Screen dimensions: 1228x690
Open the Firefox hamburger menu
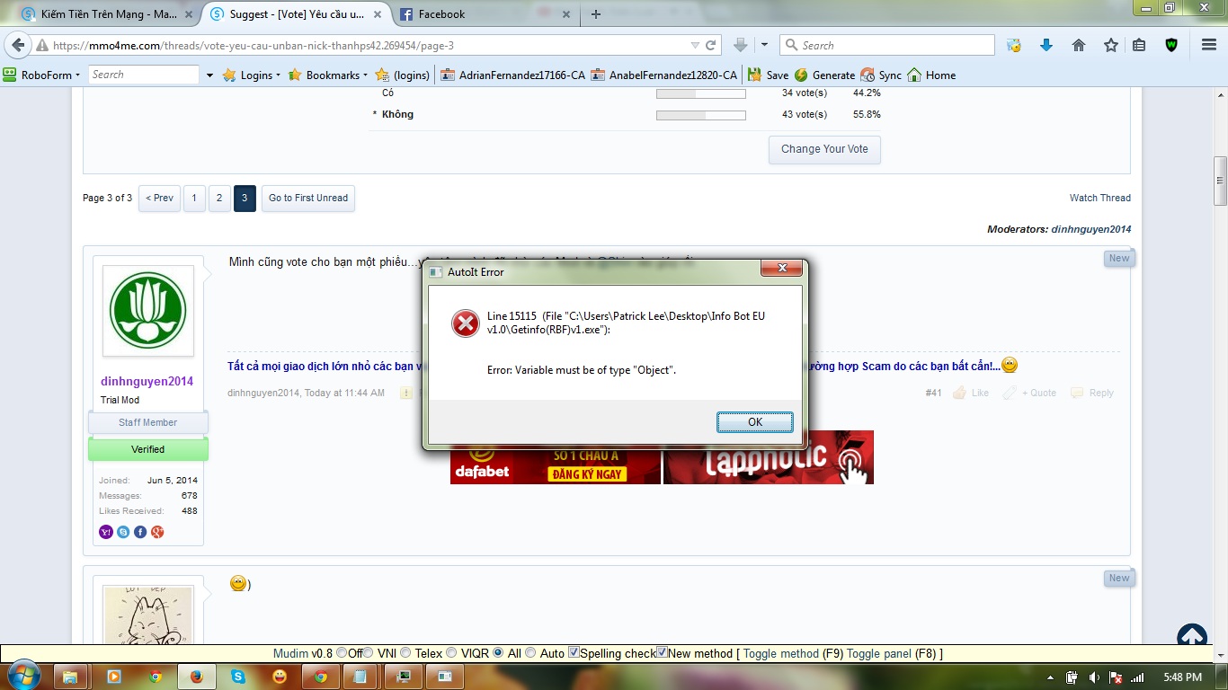click(x=1208, y=46)
